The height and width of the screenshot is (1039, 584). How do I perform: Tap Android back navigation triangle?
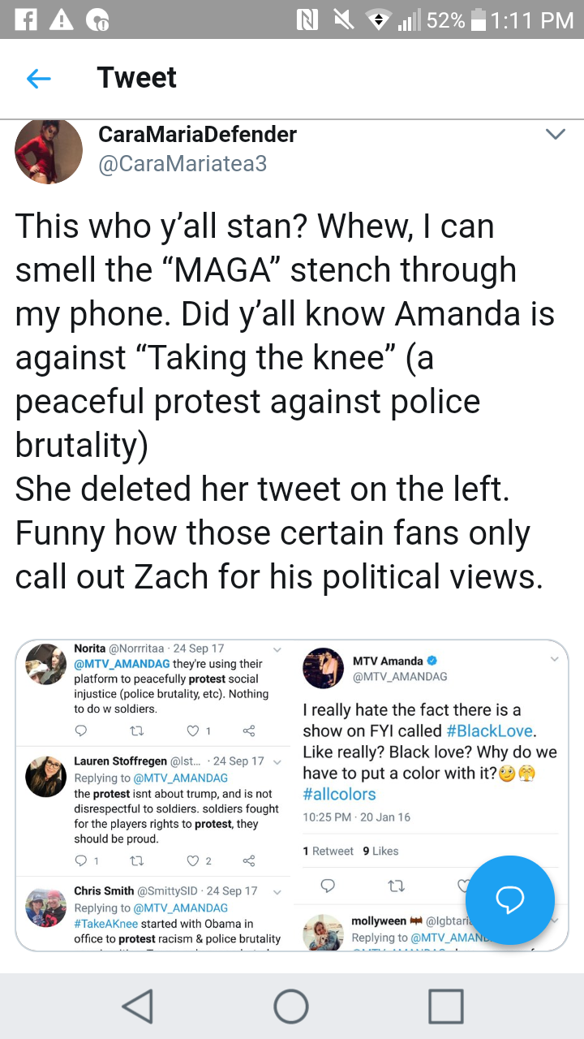[138, 1006]
